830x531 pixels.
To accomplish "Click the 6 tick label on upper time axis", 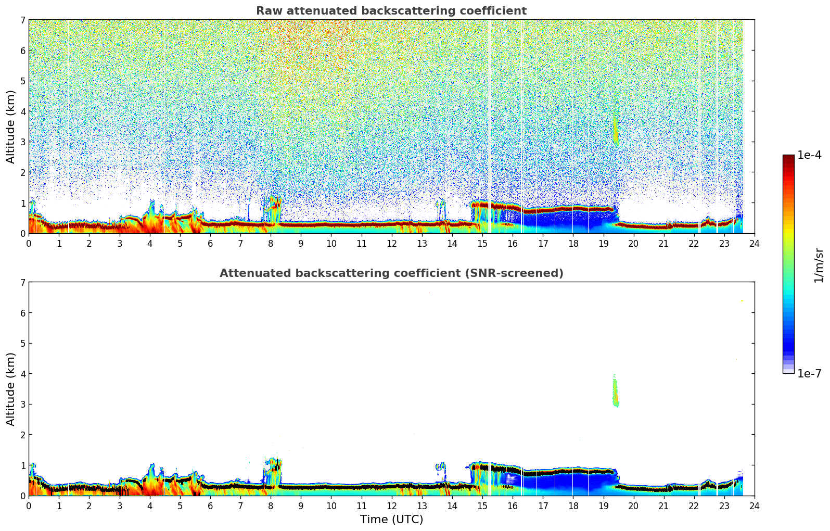I will tap(210, 244).
